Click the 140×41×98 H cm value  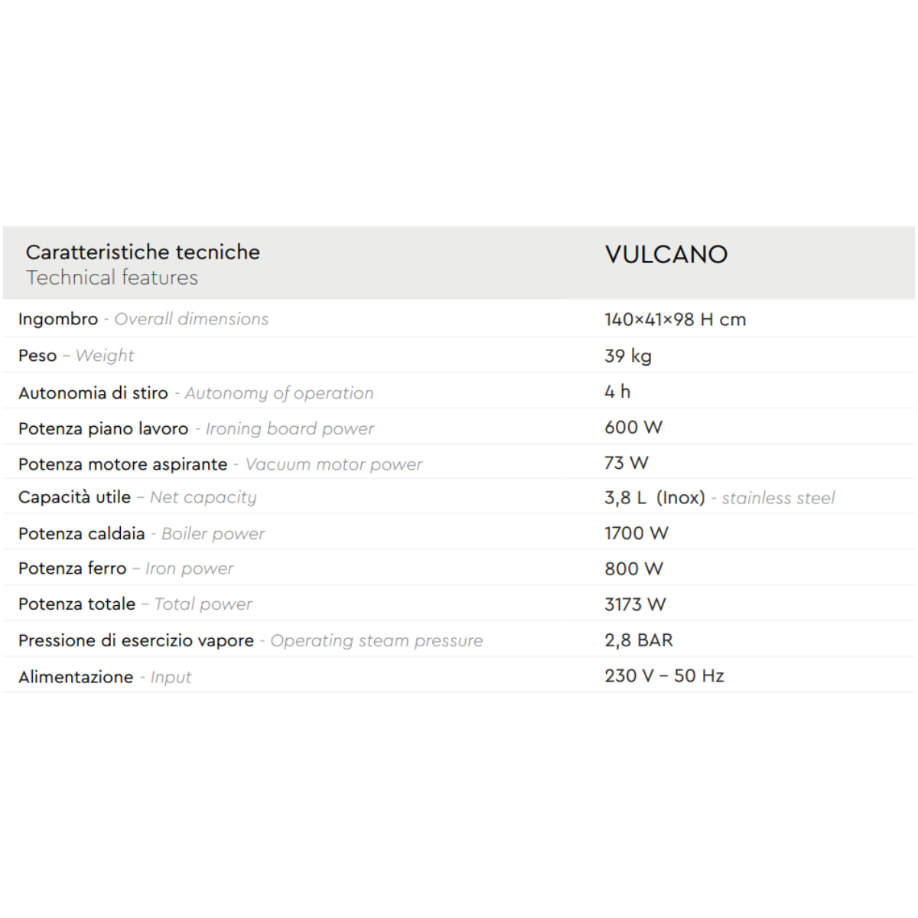(675, 320)
